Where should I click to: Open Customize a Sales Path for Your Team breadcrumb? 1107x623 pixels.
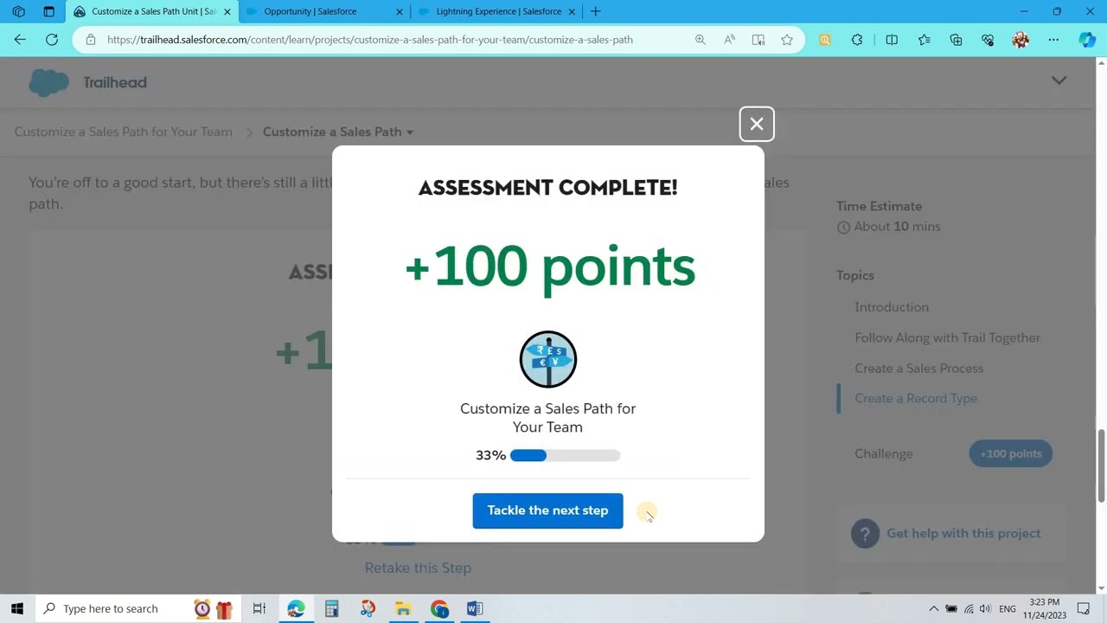coord(124,132)
